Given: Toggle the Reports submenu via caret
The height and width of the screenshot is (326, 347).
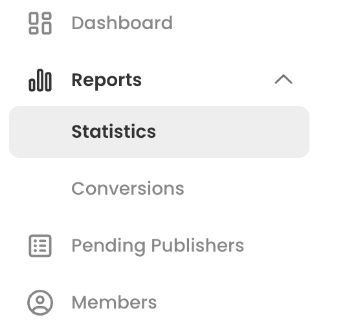Looking at the screenshot, I should point(284,80).
